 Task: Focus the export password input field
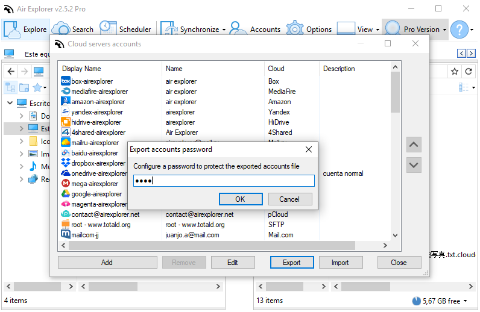click(x=224, y=181)
